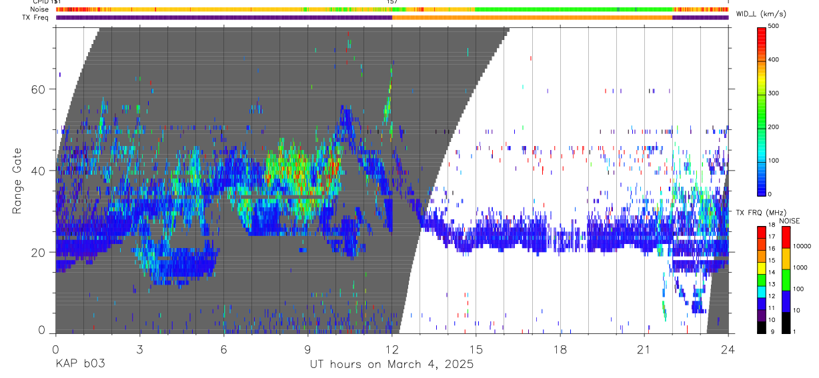This screenshot has height=378, width=819.
Task: Click the red segment of TX FRQ colorbar
Action: [762, 232]
